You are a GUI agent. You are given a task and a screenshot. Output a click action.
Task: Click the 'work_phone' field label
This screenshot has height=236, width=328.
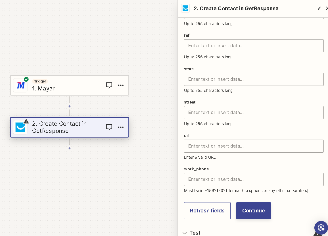[197, 169]
